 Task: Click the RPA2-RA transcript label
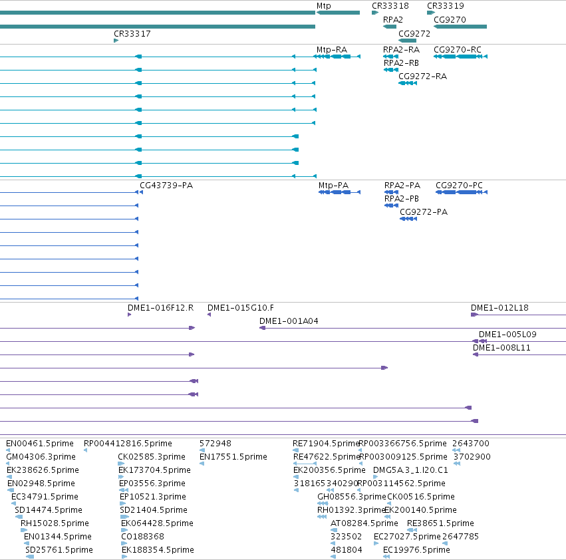coord(401,49)
